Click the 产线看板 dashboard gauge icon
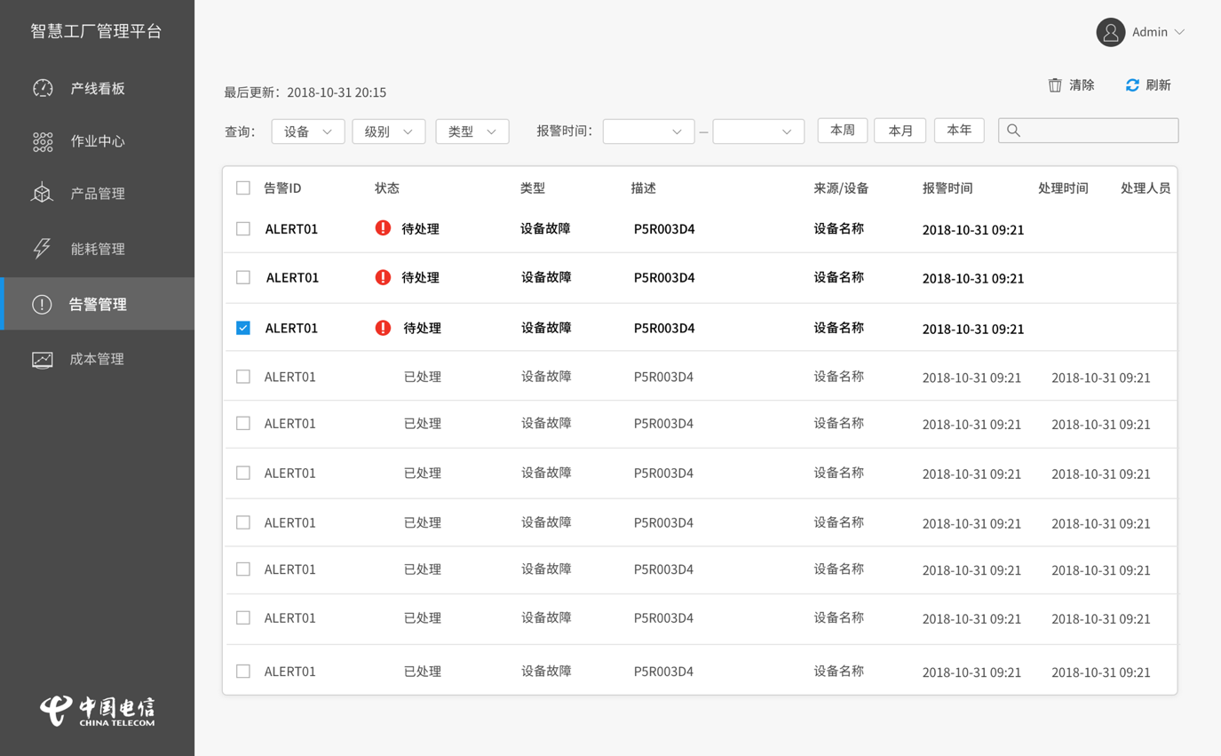The width and height of the screenshot is (1221, 756). point(43,88)
